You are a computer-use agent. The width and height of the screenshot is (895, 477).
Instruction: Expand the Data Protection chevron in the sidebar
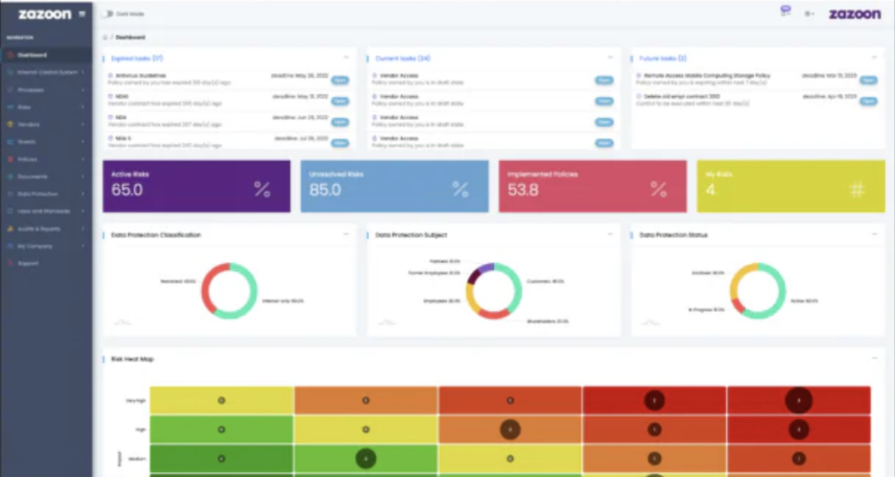(83, 194)
